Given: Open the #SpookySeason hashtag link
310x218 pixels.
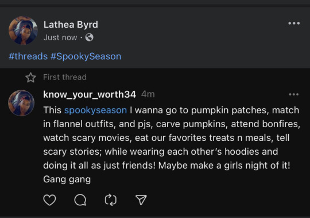Looking at the screenshot, I should (86, 56).
